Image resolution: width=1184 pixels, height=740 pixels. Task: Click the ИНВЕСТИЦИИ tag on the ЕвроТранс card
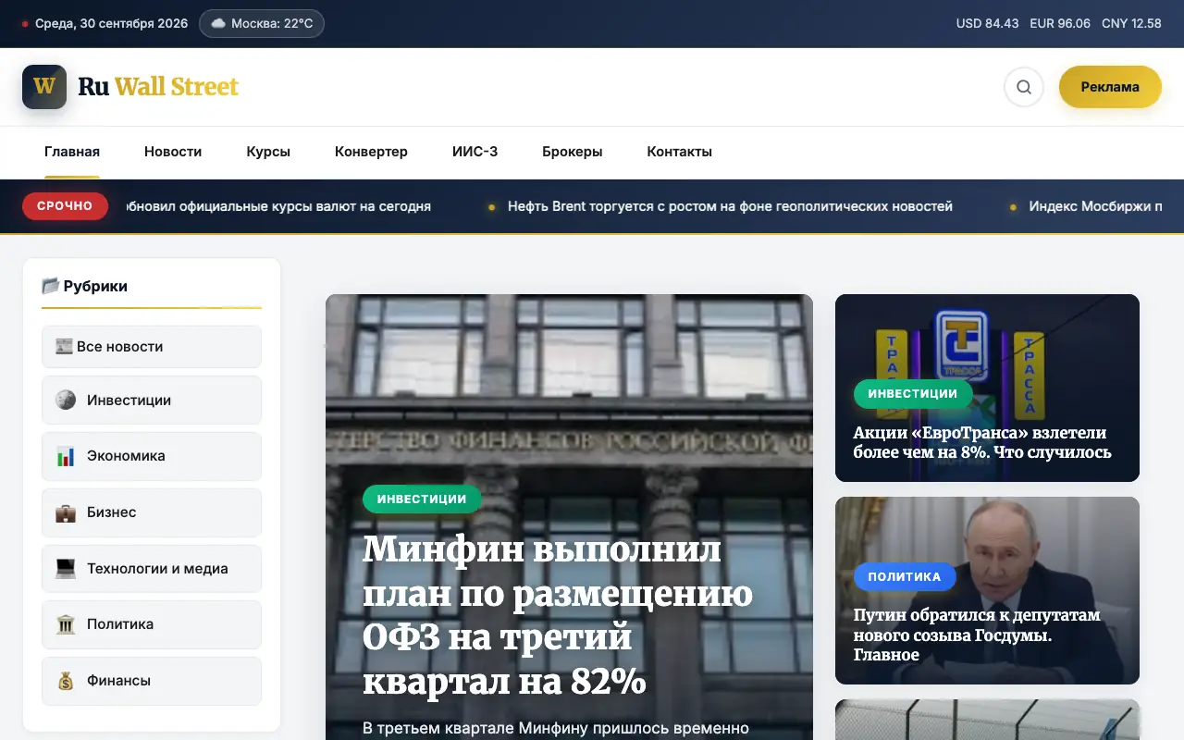[913, 393]
